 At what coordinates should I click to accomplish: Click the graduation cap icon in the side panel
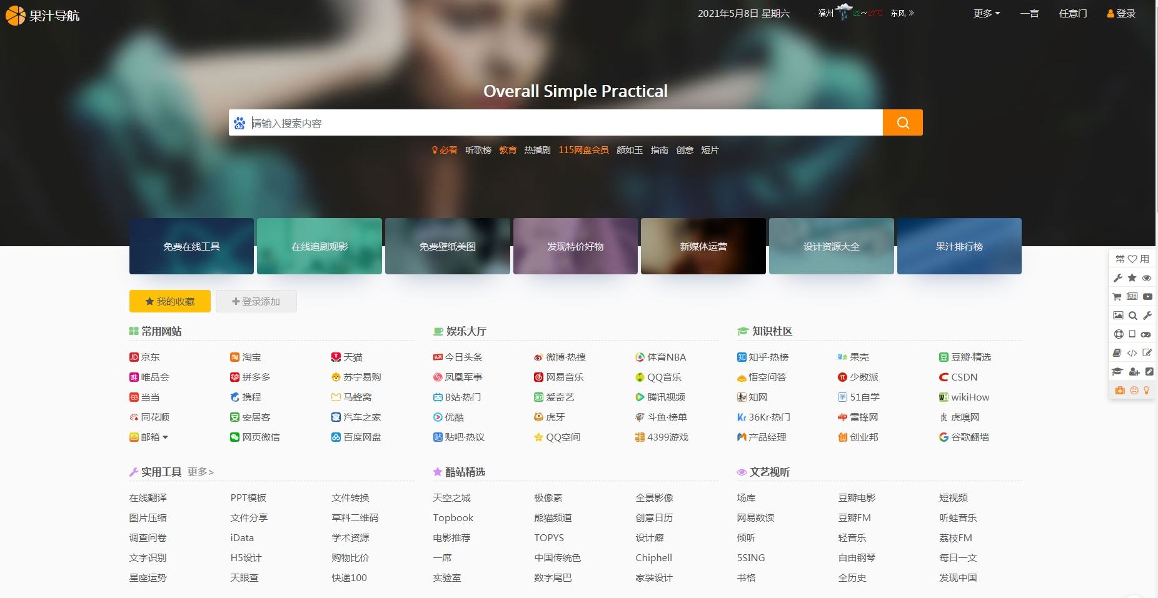tap(1117, 372)
